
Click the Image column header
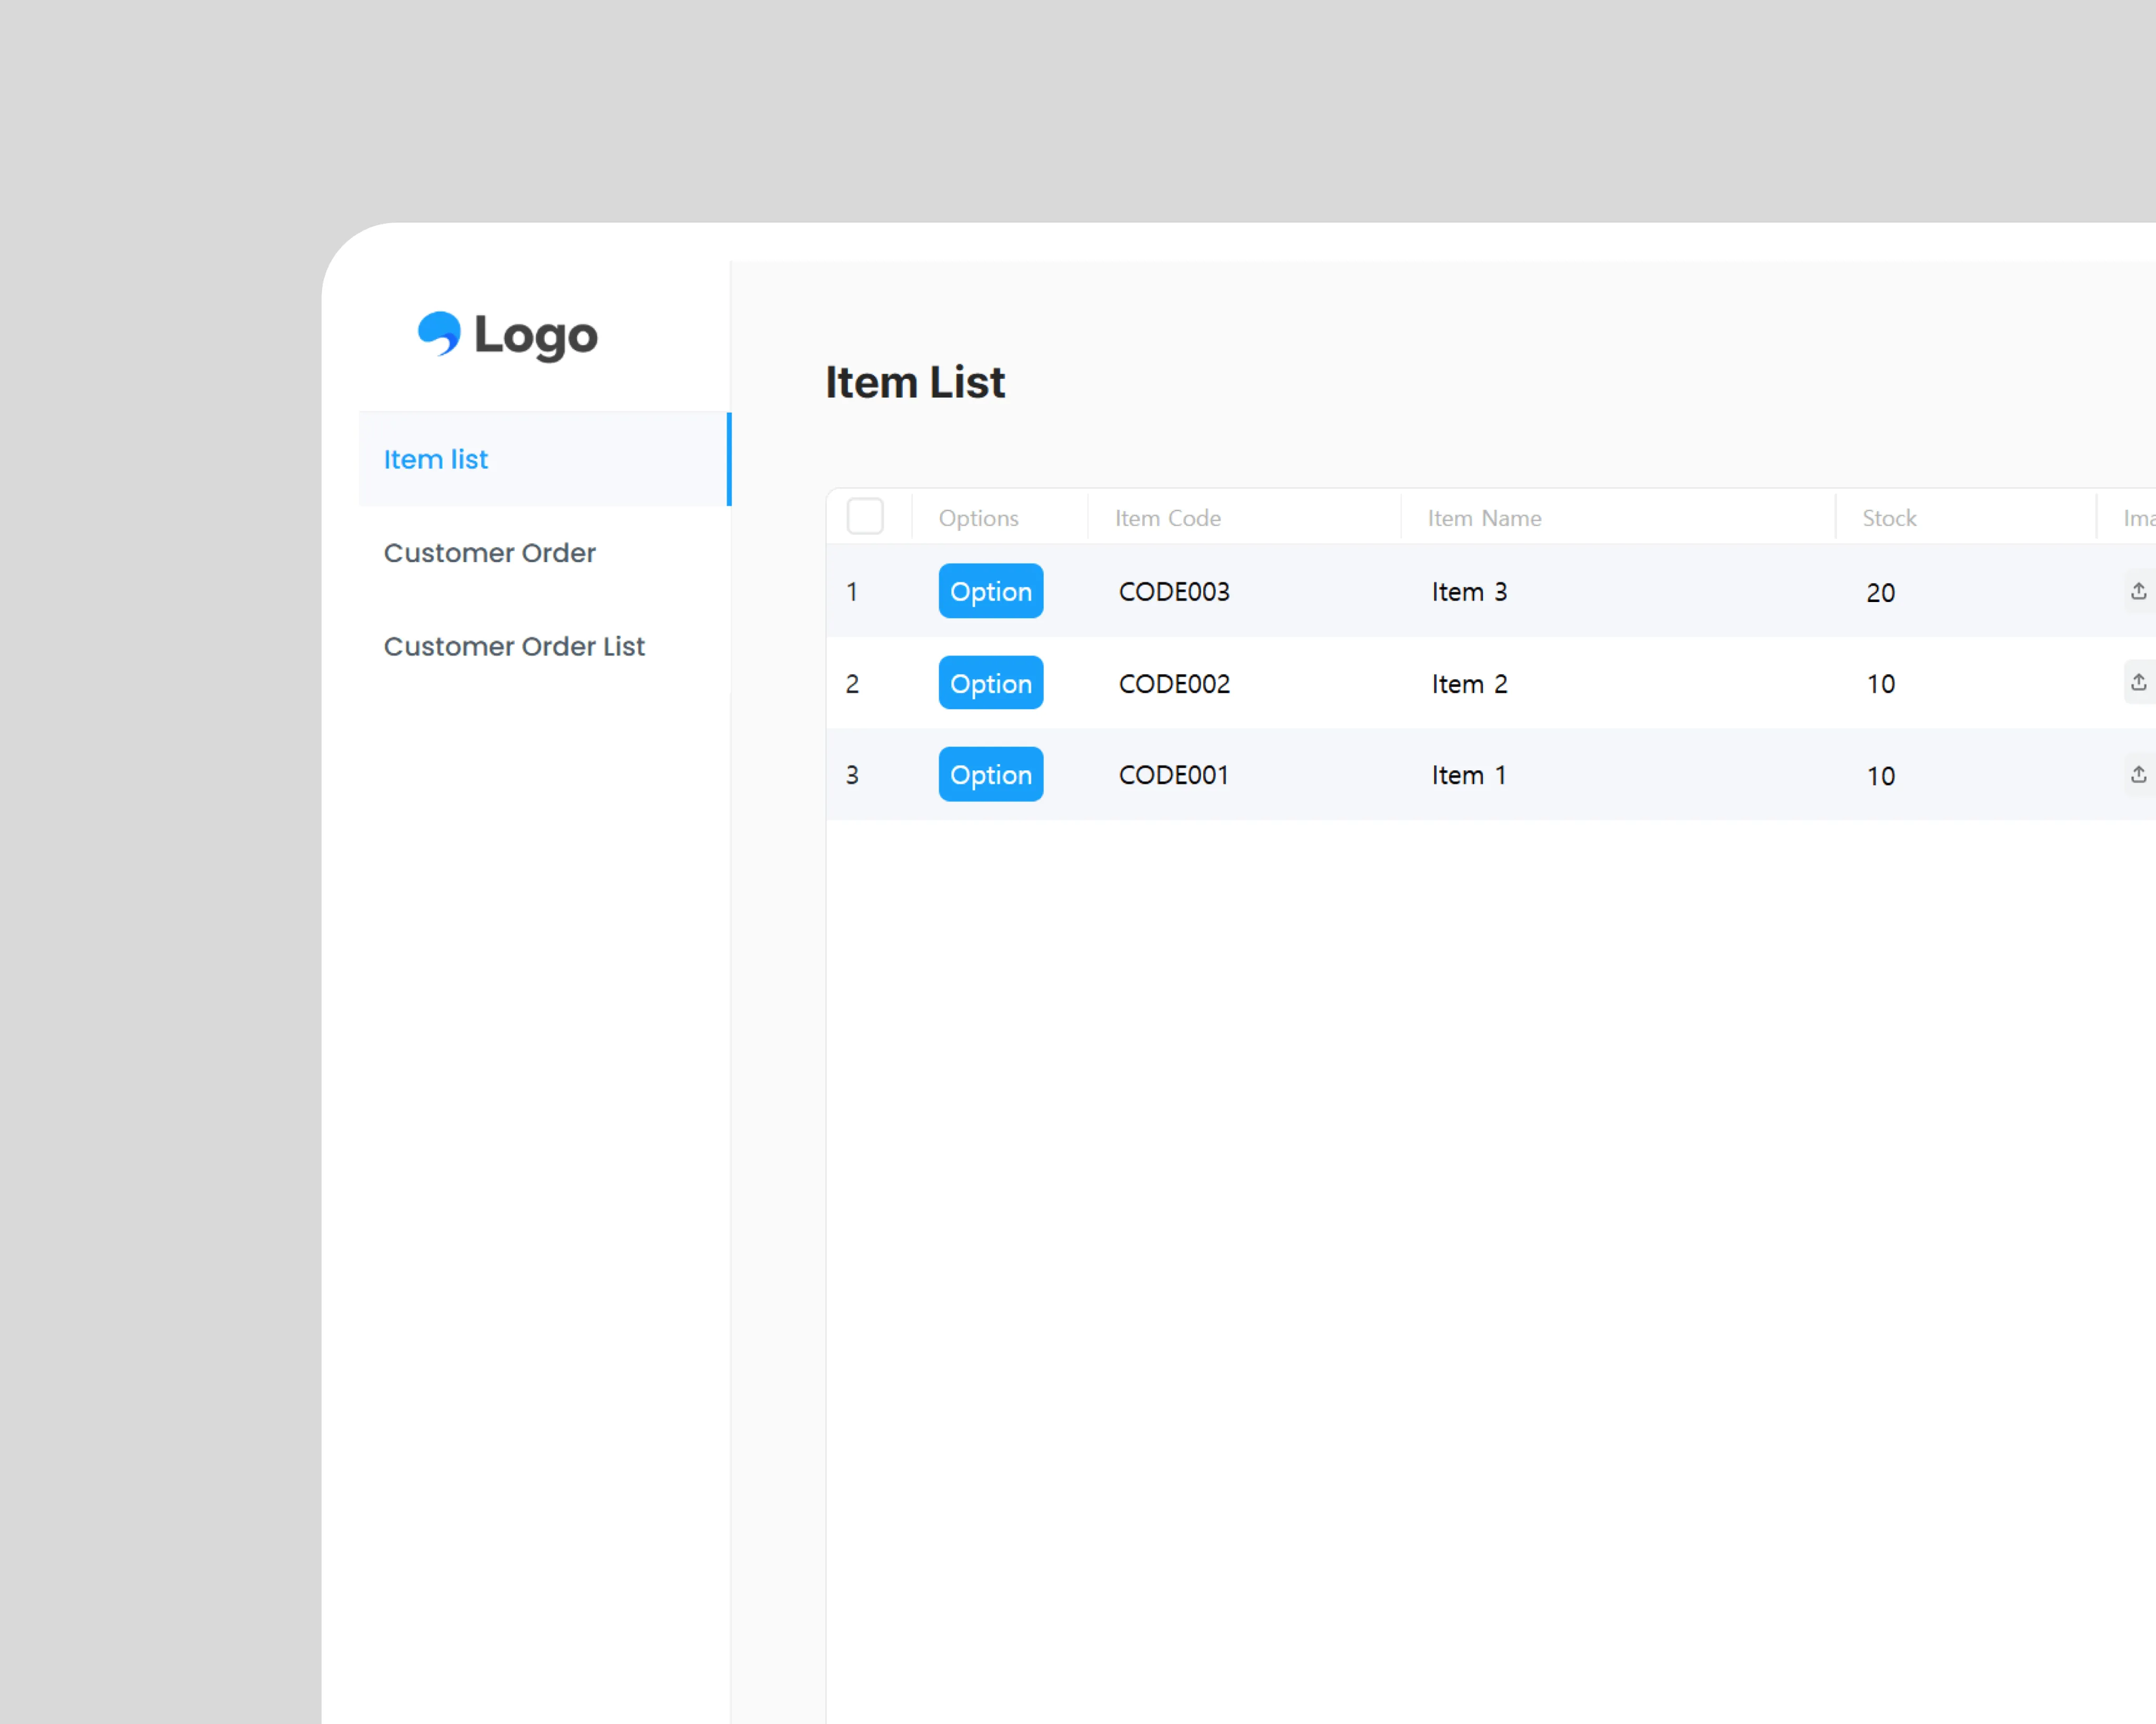tap(2140, 517)
